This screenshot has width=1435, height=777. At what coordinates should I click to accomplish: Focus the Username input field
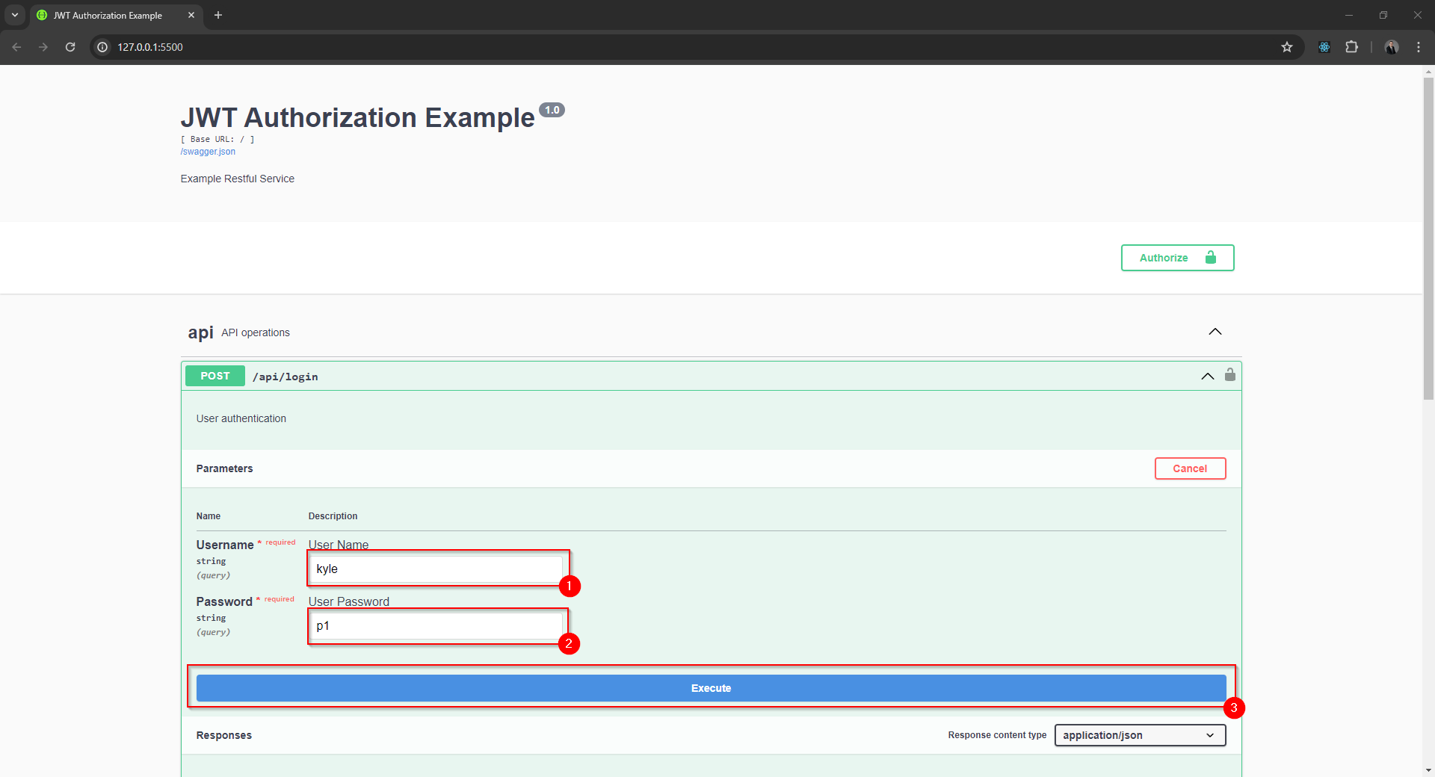(x=436, y=569)
